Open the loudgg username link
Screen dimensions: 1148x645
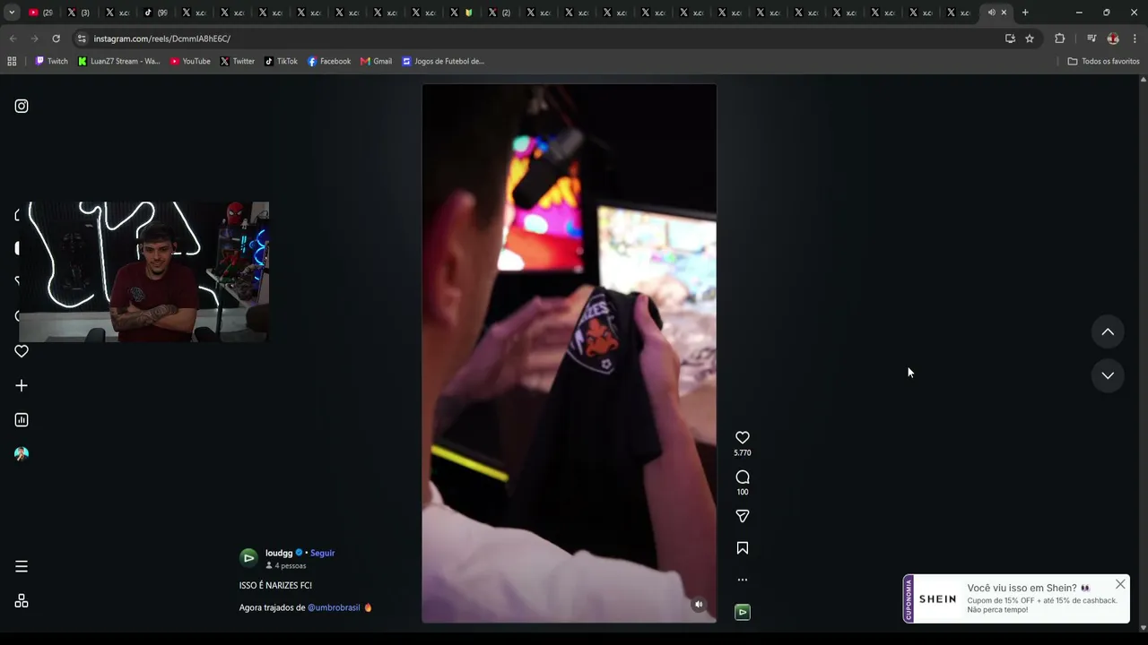[x=279, y=553]
